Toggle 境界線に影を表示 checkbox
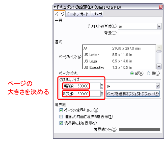 pos(61,123)
